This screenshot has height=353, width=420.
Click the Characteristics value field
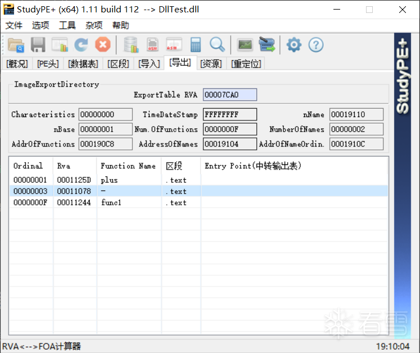tap(106, 114)
